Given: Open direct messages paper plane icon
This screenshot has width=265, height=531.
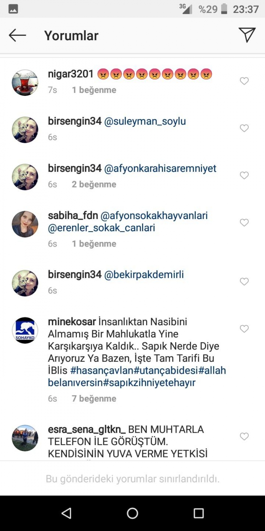Looking at the screenshot, I should (x=247, y=35).
